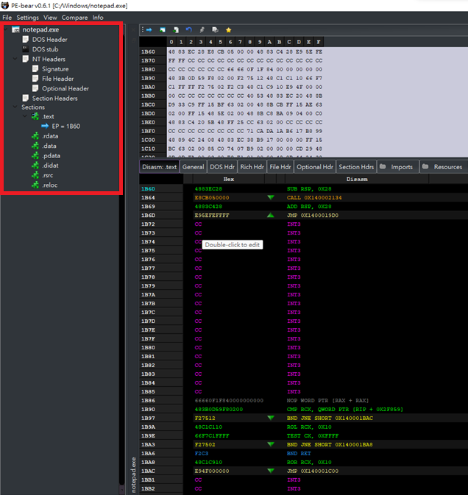Select File Header tree entry

pyautogui.click(x=58, y=79)
